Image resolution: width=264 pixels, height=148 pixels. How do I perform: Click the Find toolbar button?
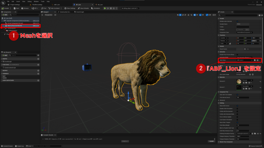coord(44,8)
